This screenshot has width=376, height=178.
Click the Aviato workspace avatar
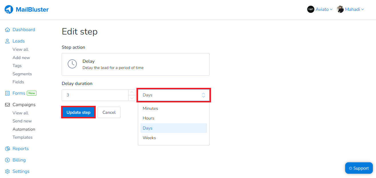311,9
